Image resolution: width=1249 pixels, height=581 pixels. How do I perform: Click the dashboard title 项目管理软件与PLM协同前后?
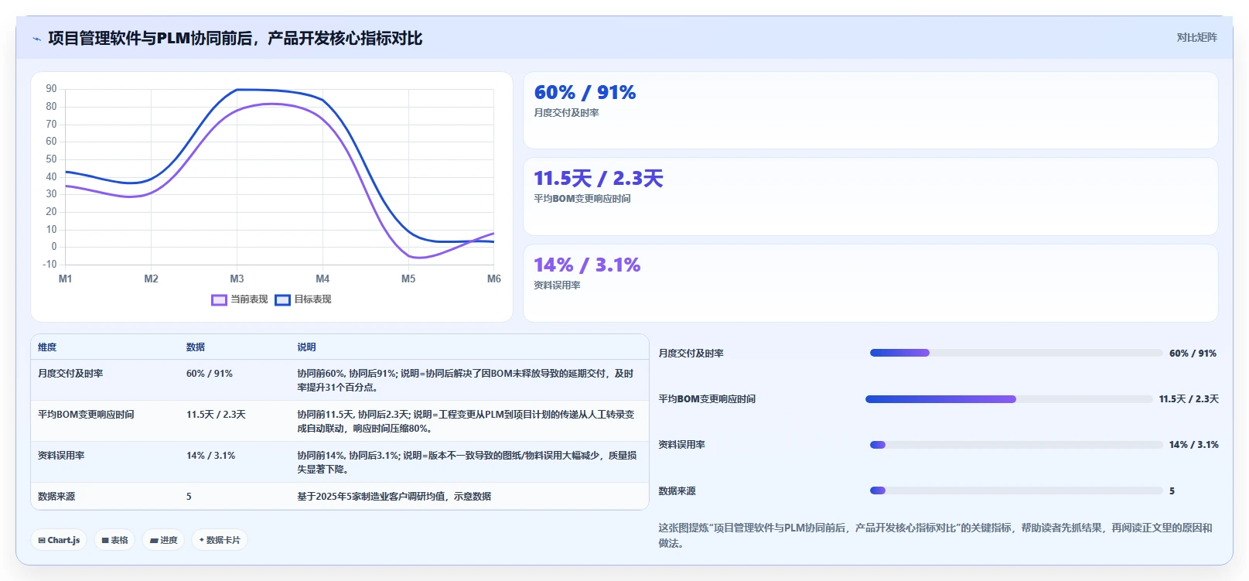[x=235, y=38]
